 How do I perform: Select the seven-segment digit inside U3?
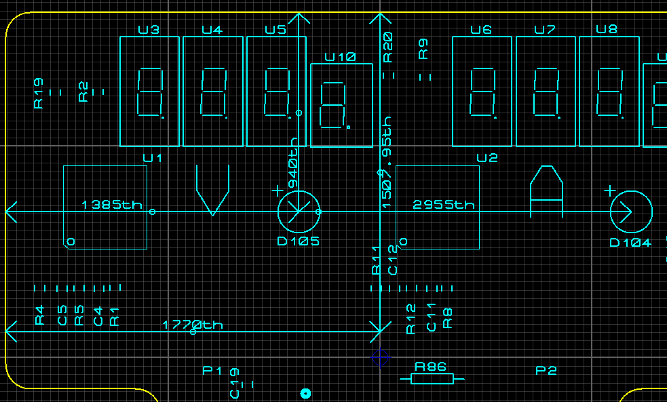[150, 92]
